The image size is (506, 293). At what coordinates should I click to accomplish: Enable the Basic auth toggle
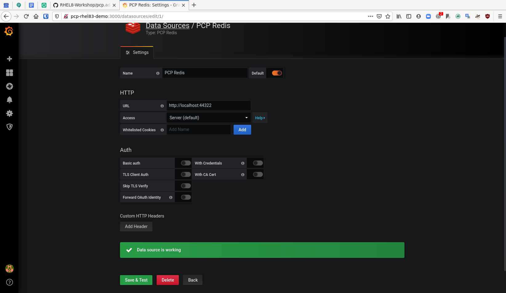[x=186, y=163]
